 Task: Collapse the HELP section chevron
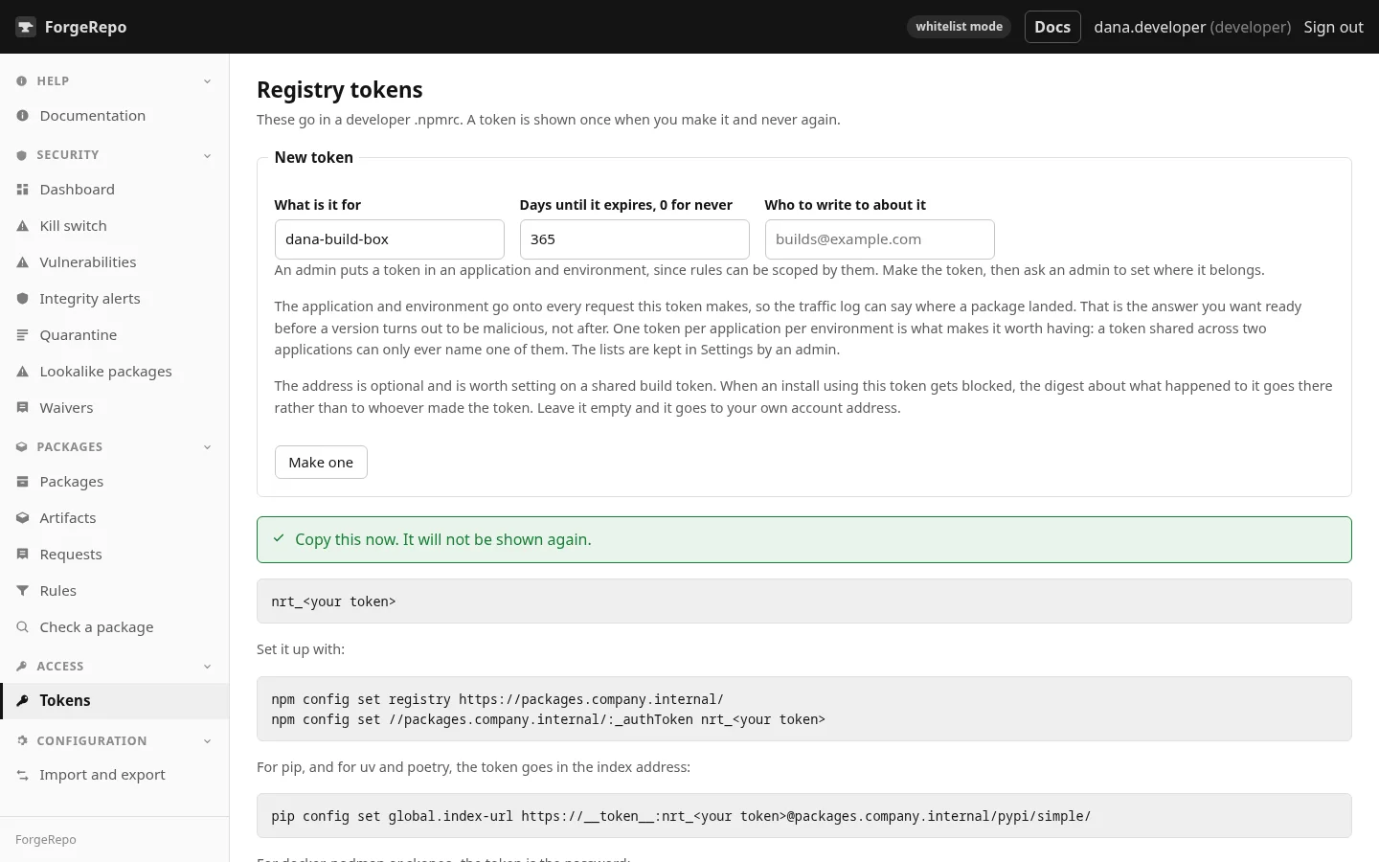pyautogui.click(x=207, y=81)
